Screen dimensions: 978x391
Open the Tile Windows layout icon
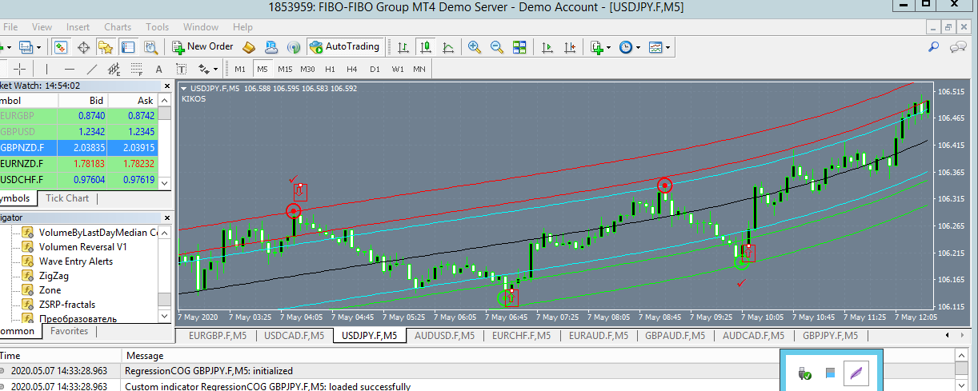tap(519, 47)
